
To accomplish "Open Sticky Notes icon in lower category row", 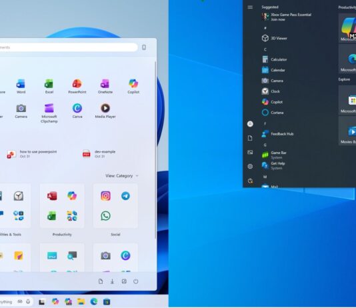I will pyautogui.click(x=19, y=256).
